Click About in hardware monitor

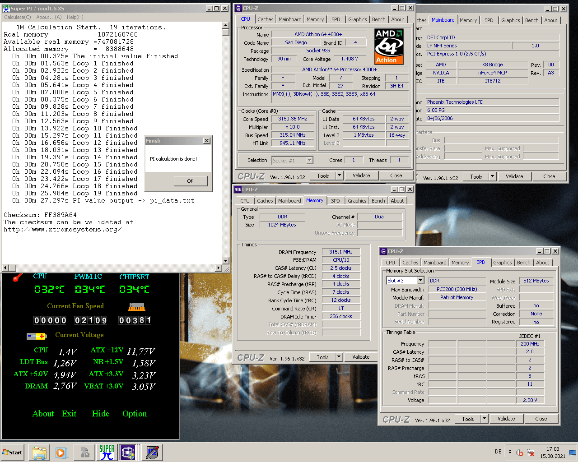click(43, 414)
